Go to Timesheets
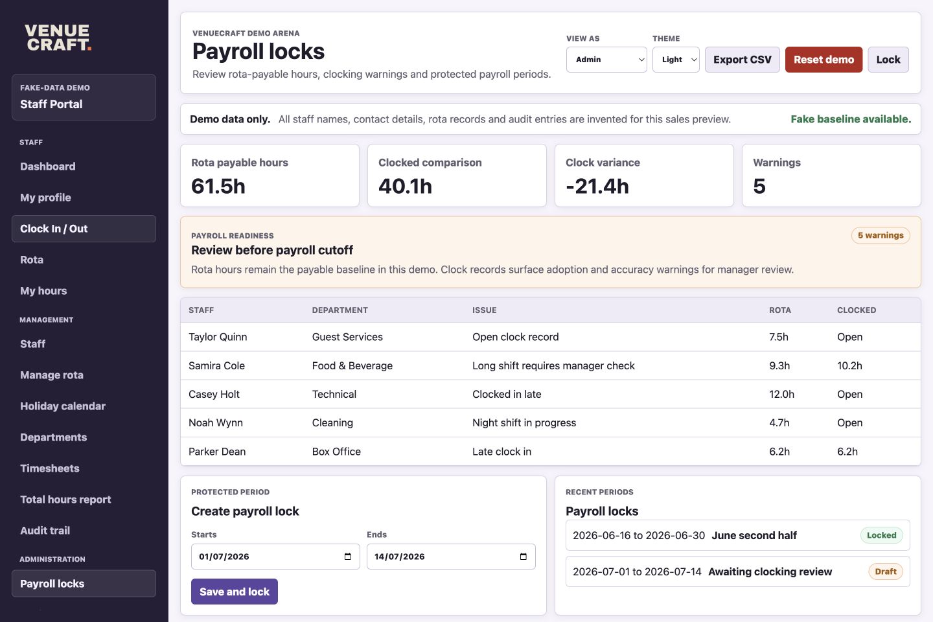933x622 pixels. [x=84, y=468]
